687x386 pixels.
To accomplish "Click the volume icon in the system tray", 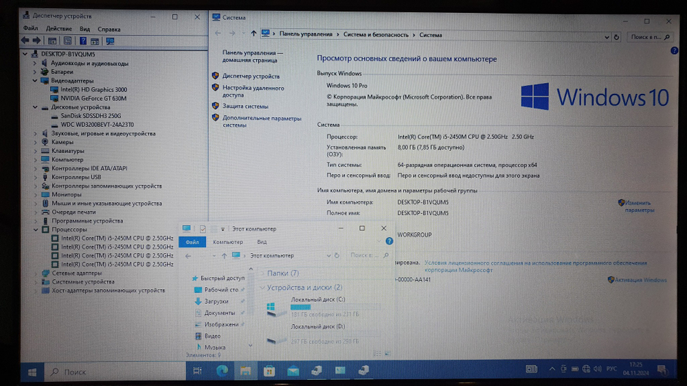I will 598,369.
